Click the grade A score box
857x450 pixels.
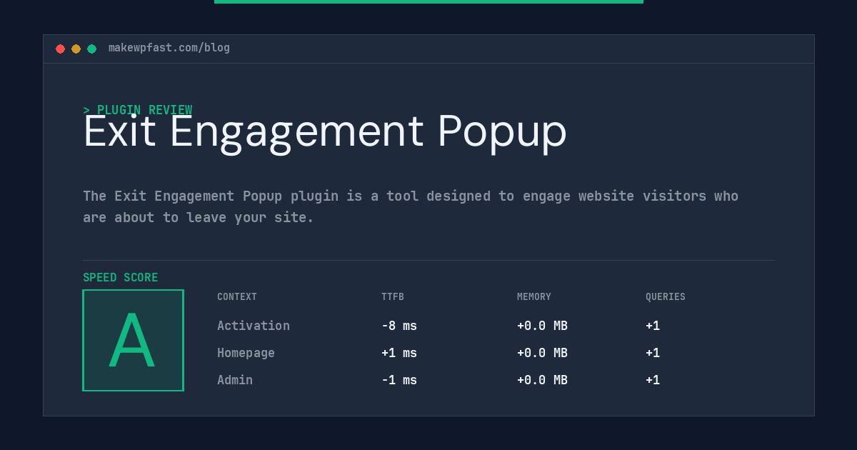(133, 340)
